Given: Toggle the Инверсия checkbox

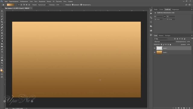Looking at the screenshot, I should pyautogui.click(x=64, y=5).
